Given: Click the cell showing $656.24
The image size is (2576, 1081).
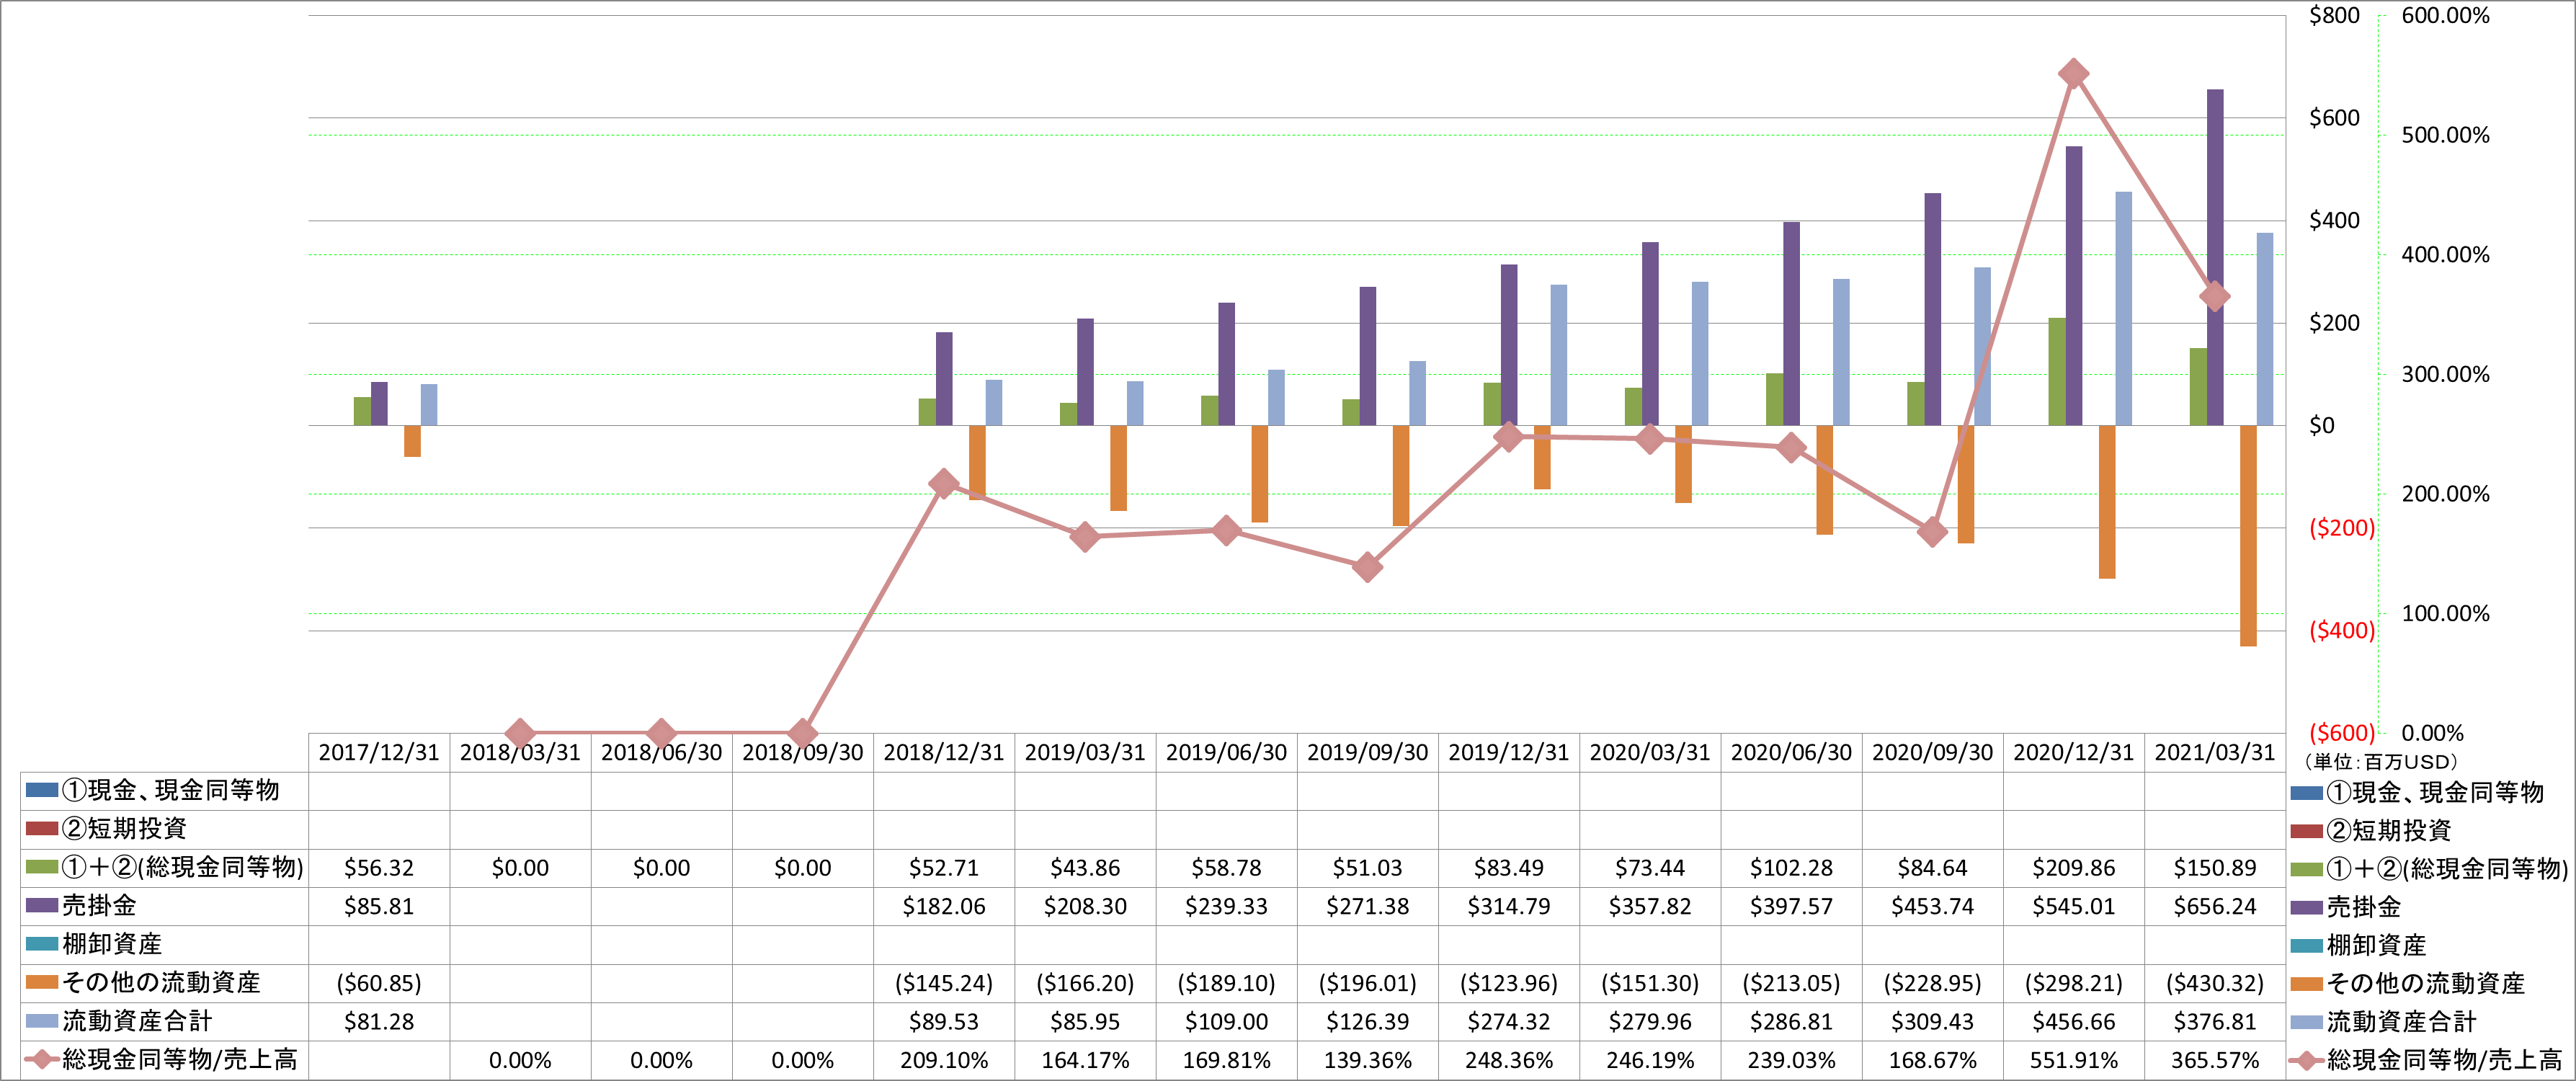Looking at the screenshot, I should point(2214,907).
